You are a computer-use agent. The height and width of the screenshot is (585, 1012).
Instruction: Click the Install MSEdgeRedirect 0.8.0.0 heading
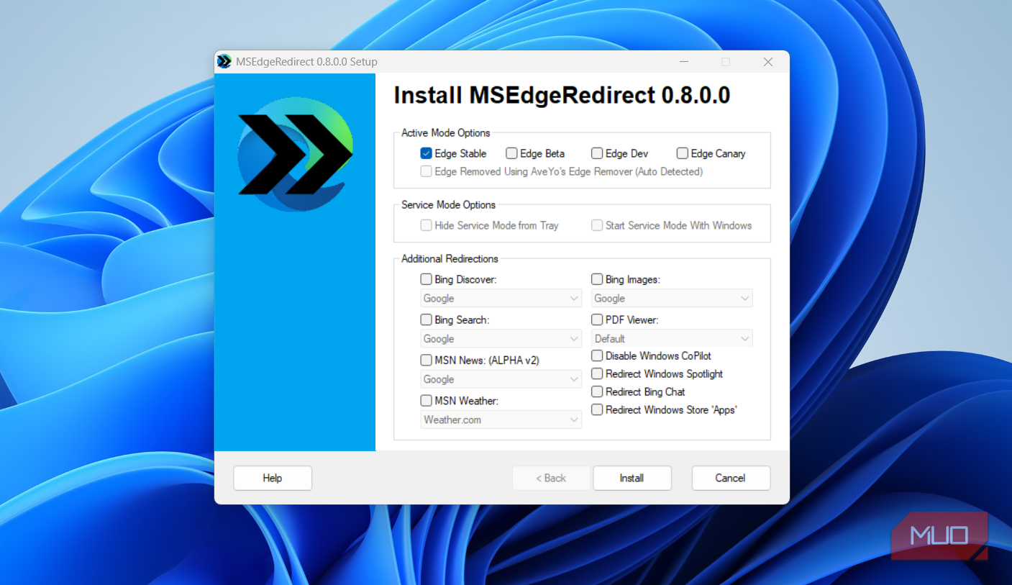click(562, 96)
